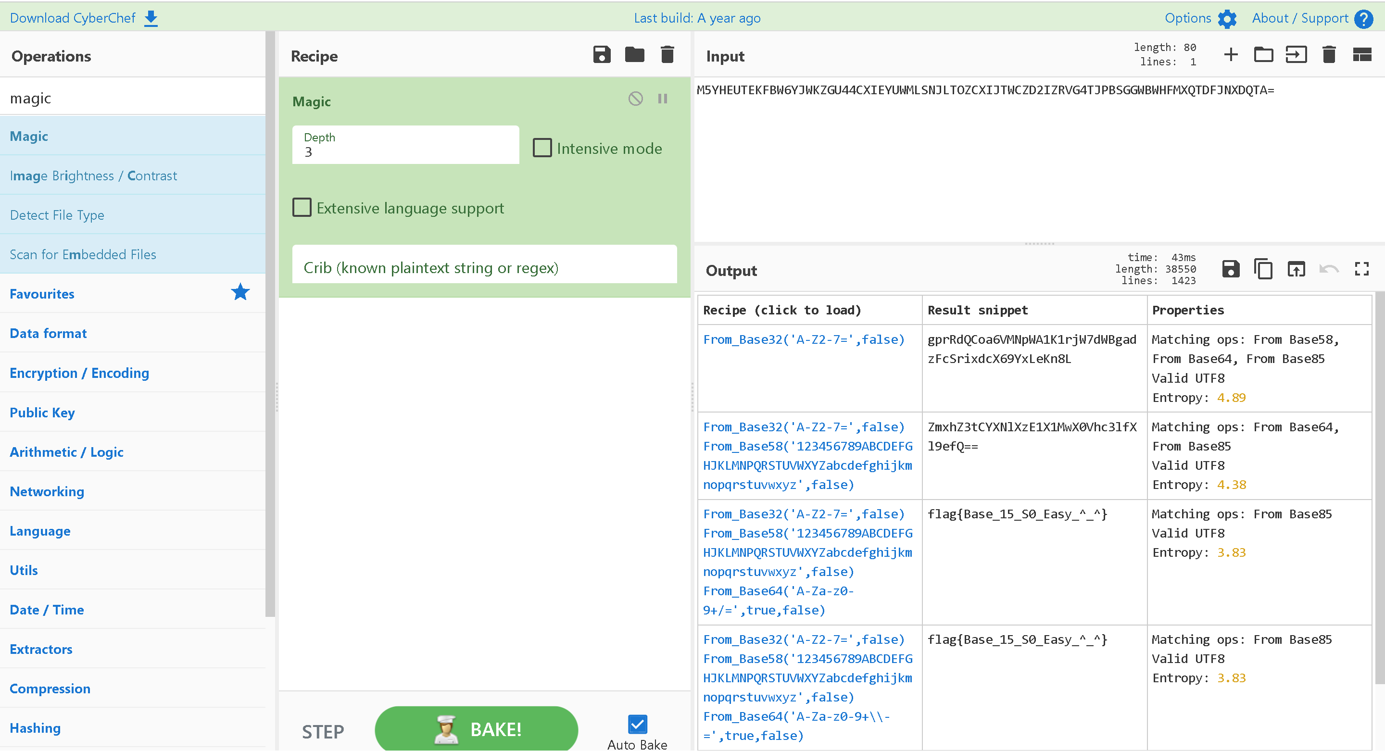Enable the Intensive mode checkbox
The width and height of the screenshot is (1385, 751).
click(x=542, y=148)
